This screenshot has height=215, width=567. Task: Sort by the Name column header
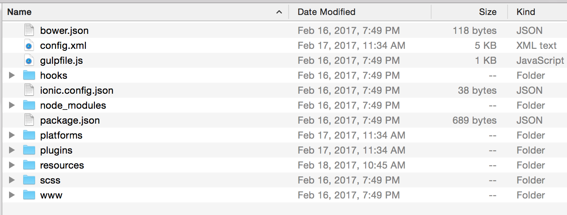coord(20,12)
